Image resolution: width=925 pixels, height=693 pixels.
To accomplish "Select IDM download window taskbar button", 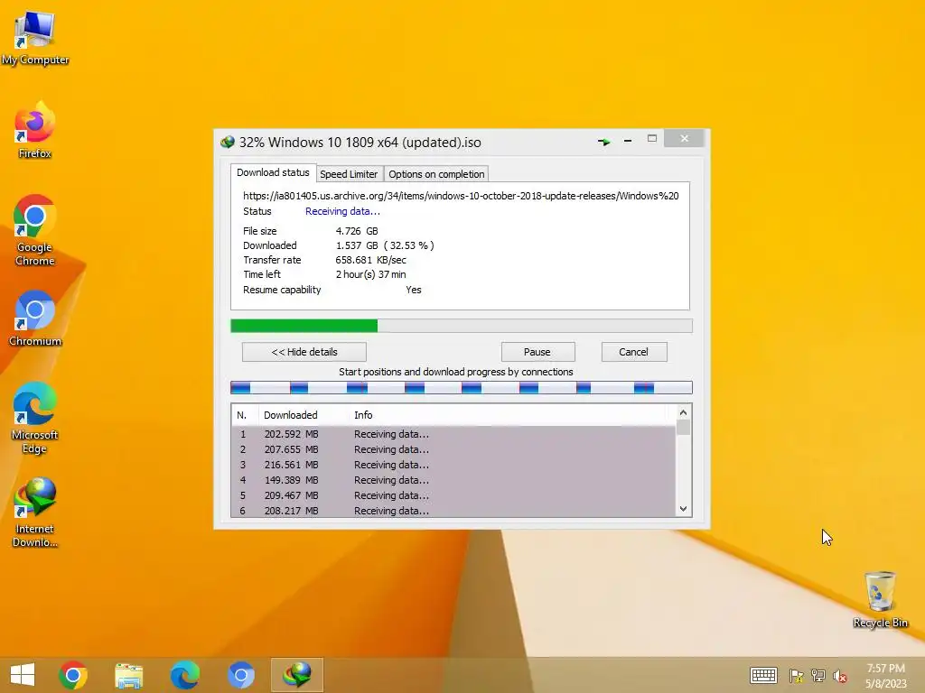I will [x=296, y=675].
